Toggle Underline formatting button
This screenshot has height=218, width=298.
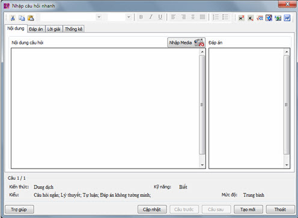(160, 17)
